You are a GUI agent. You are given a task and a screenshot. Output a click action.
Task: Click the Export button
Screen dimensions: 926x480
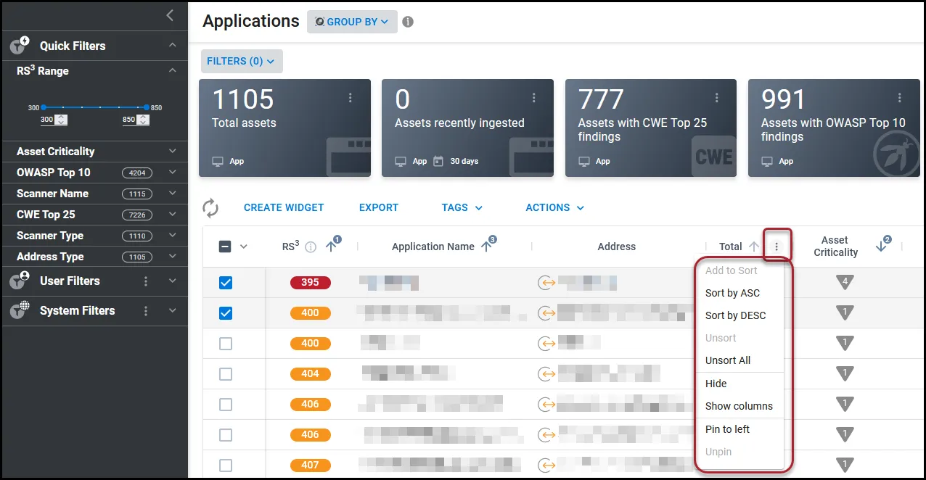coord(379,207)
